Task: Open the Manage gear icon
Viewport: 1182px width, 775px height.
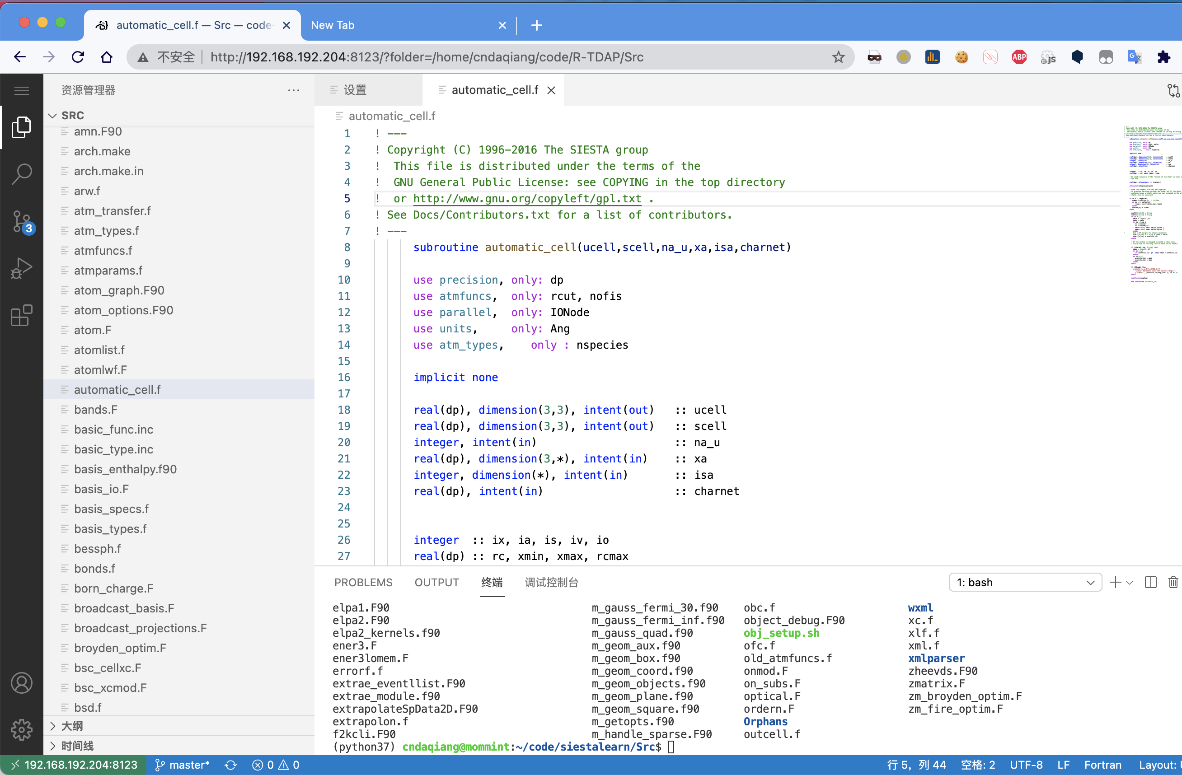Action: tap(21, 729)
